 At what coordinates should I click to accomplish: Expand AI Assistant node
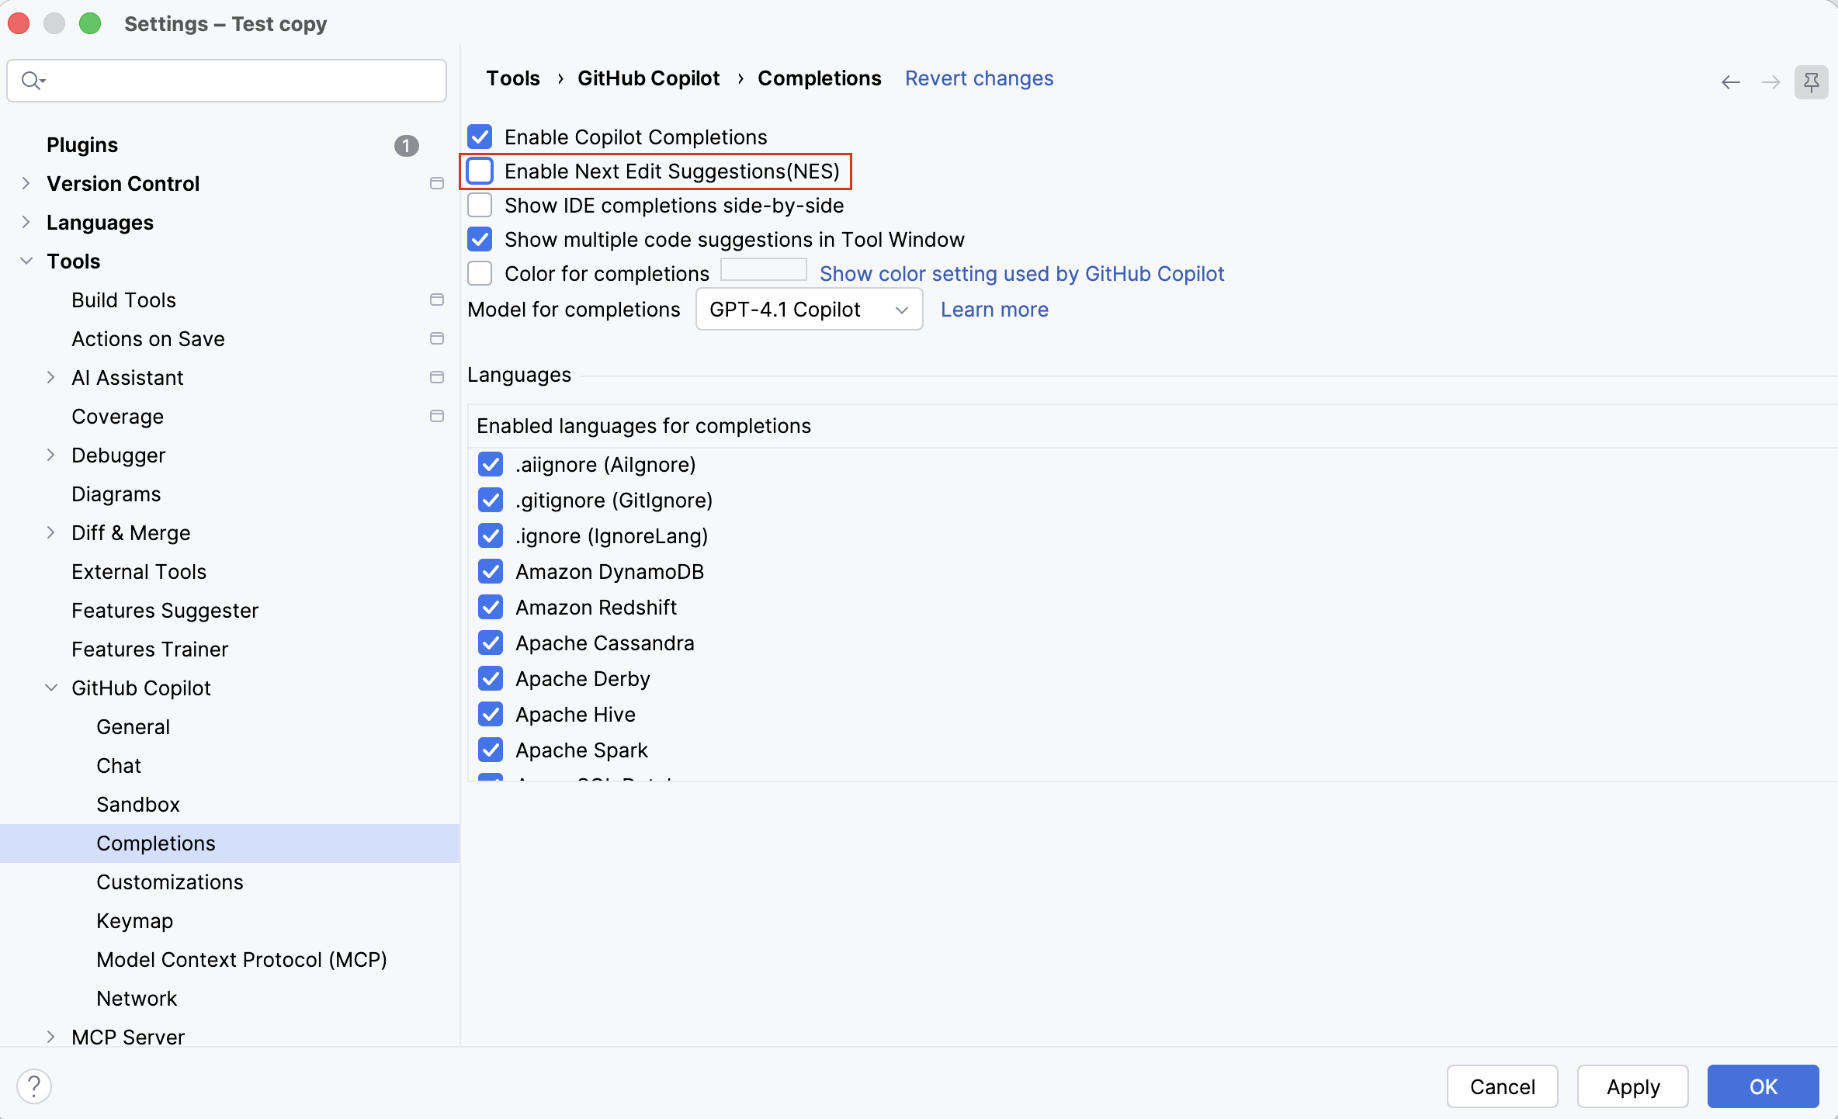pyautogui.click(x=51, y=377)
